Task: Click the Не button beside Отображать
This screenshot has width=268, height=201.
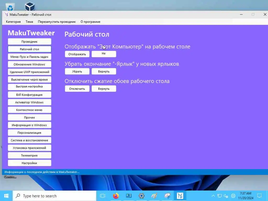Action: tap(104, 54)
